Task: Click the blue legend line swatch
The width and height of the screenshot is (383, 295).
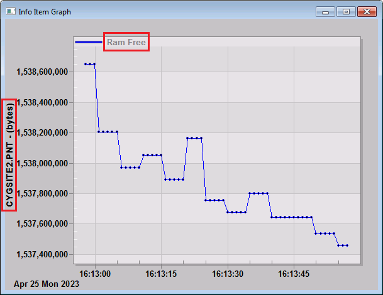Action: tap(89, 42)
